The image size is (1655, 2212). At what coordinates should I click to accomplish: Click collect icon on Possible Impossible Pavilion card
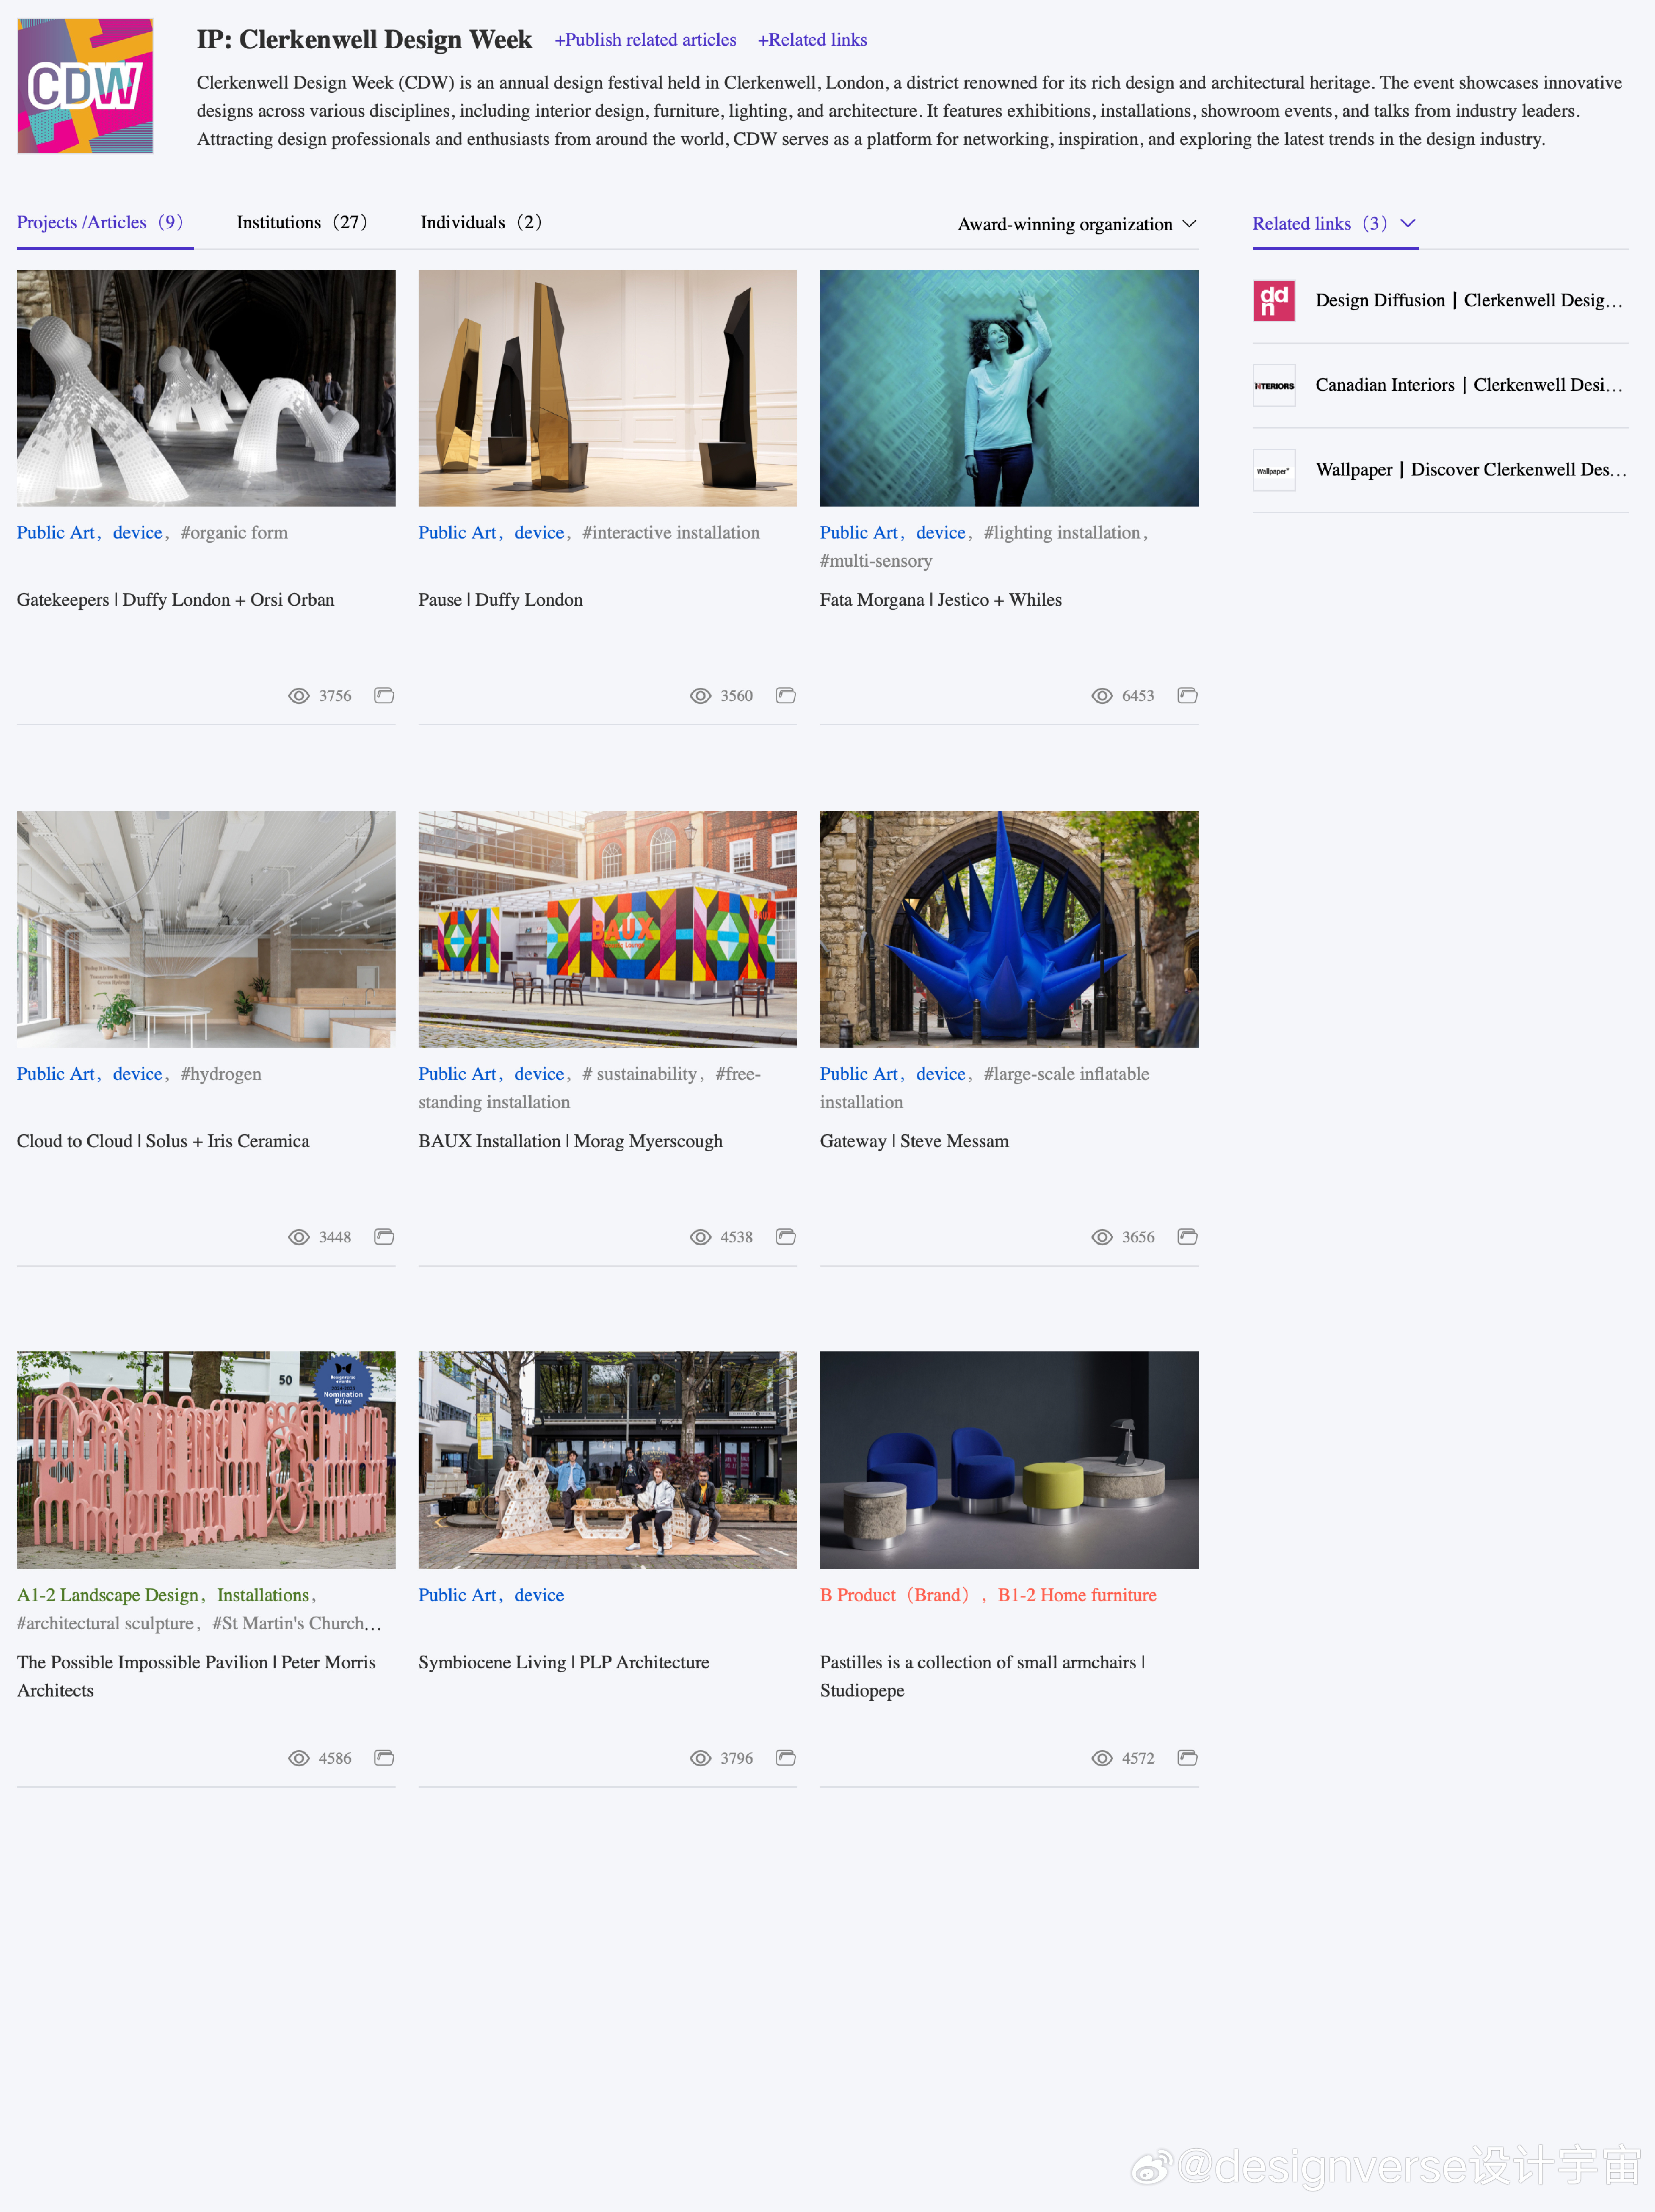pyautogui.click(x=384, y=1758)
